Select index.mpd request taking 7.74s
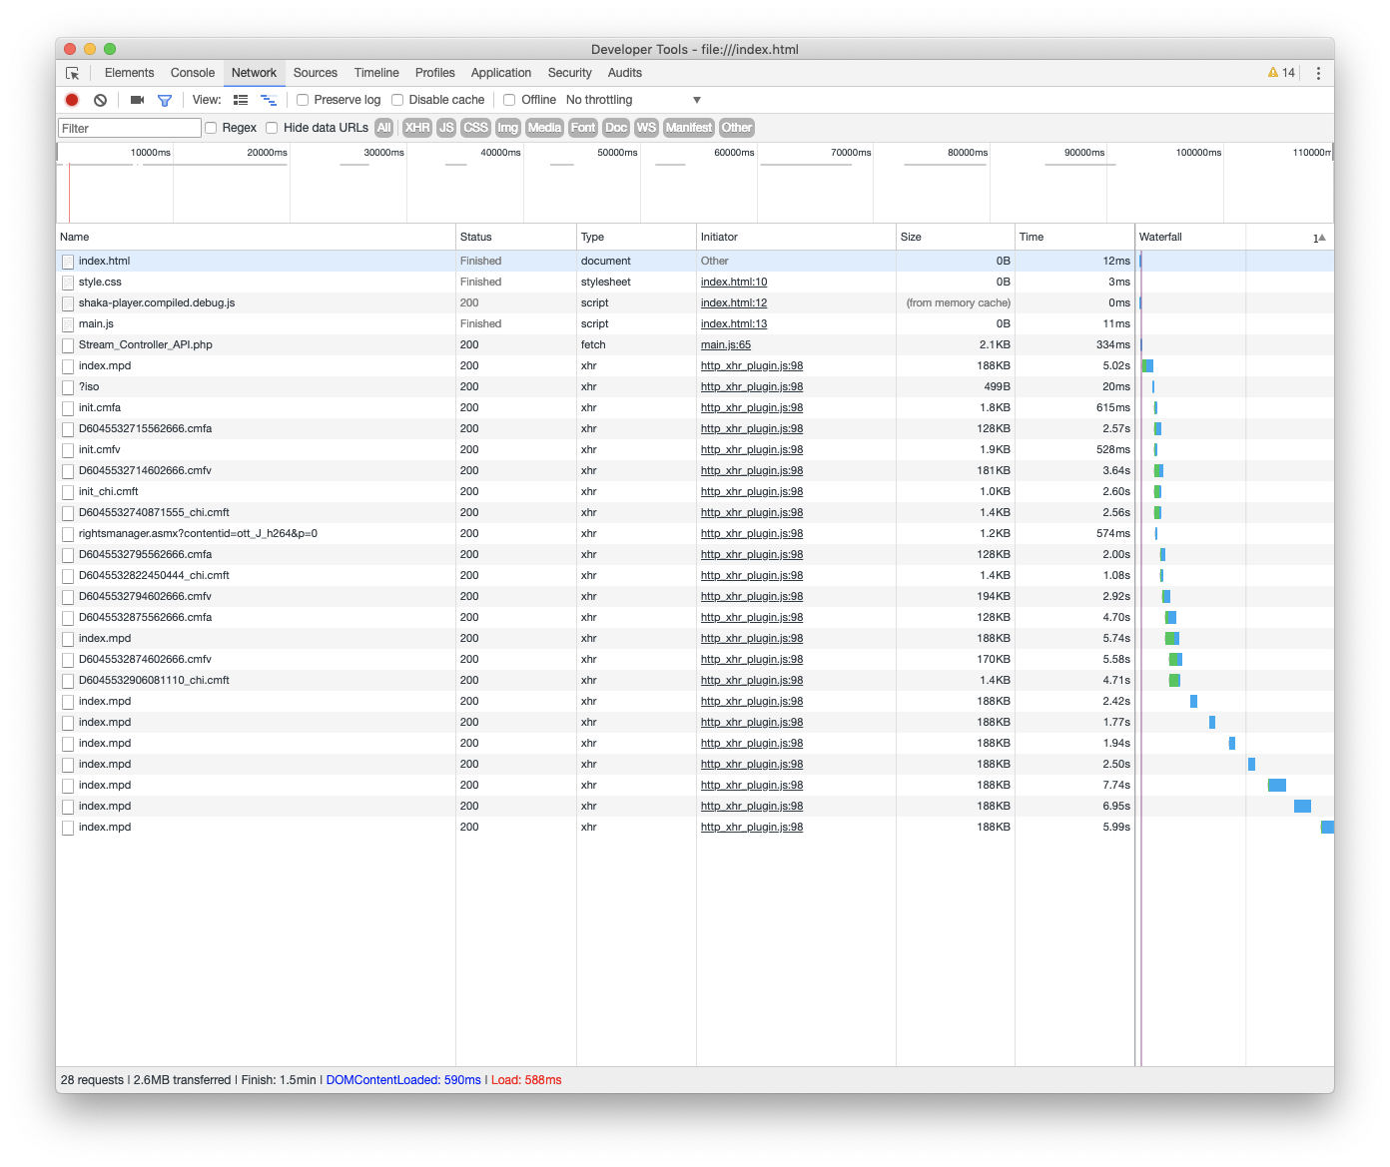The height and width of the screenshot is (1167, 1390). tap(695, 786)
